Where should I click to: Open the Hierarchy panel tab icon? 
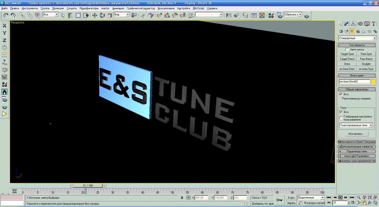353,24
